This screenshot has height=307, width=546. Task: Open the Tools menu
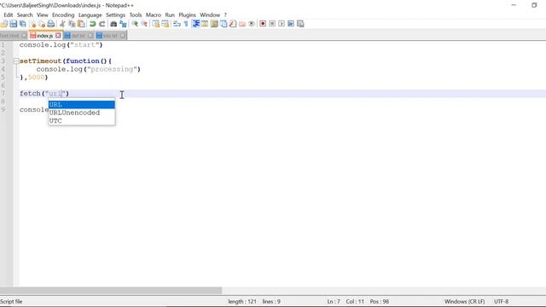pos(136,15)
